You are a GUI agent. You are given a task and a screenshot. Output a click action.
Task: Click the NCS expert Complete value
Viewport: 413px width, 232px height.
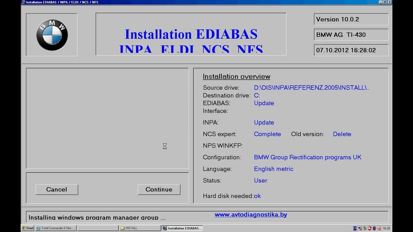pyautogui.click(x=267, y=134)
